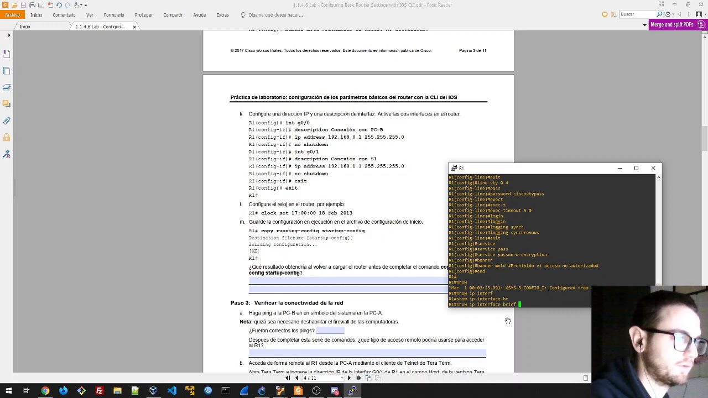
Task: Open the signatures pen panel icon
Action: pos(7,154)
